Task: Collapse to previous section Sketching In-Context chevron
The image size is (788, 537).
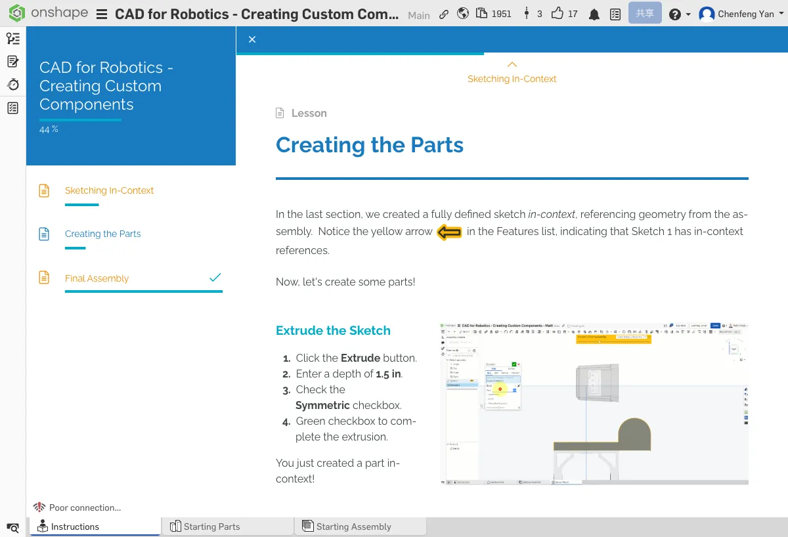Action: pos(512,65)
